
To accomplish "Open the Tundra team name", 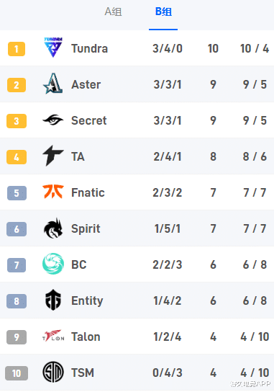I will coord(90,48).
